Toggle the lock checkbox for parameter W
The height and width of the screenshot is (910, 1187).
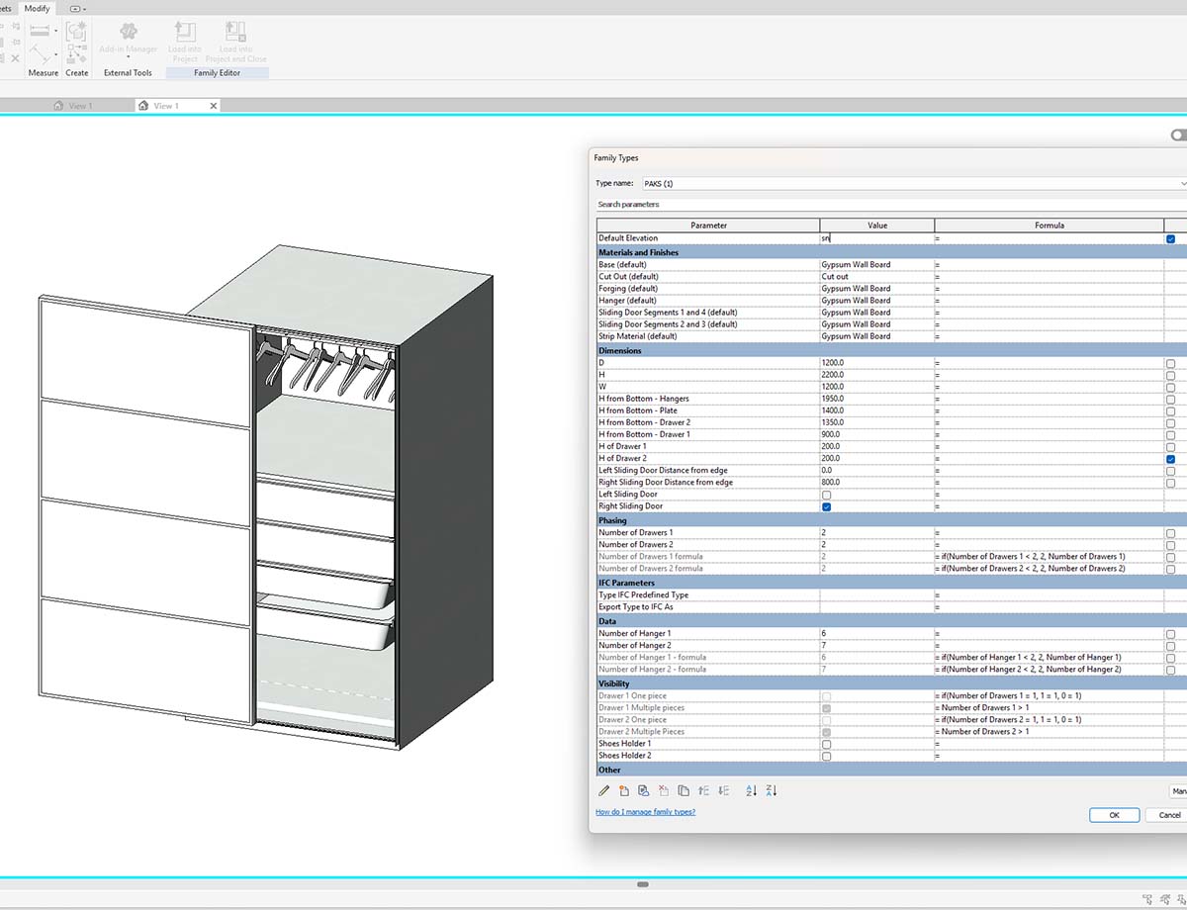tap(1171, 388)
